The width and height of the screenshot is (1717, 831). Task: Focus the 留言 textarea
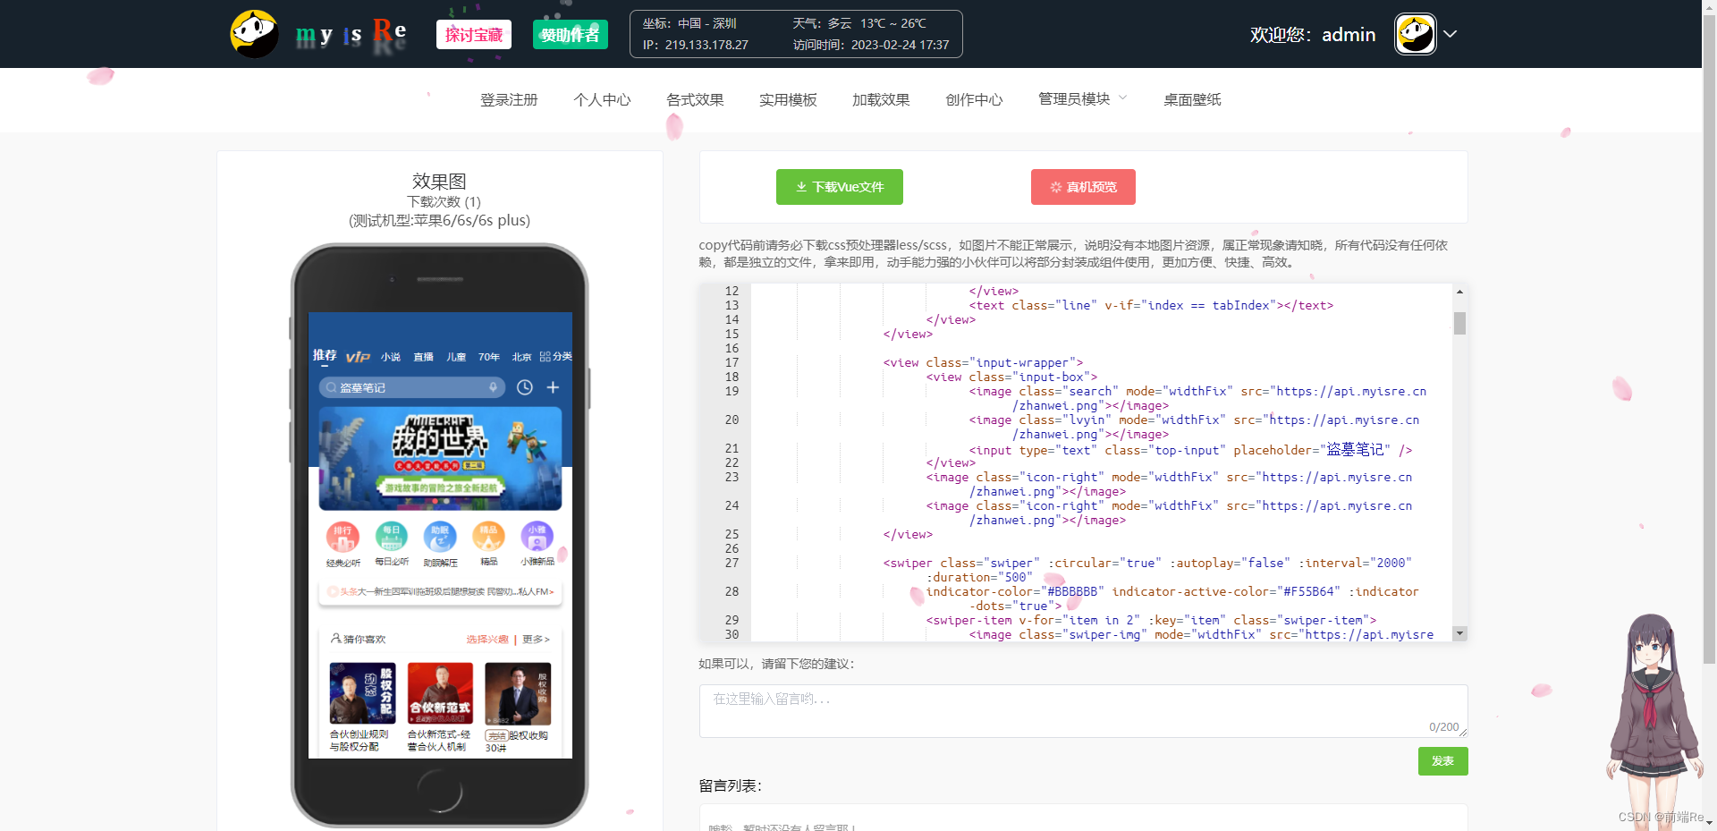tap(1083, 711)
